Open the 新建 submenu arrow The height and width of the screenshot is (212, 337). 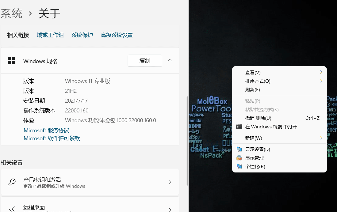[321, 138]
